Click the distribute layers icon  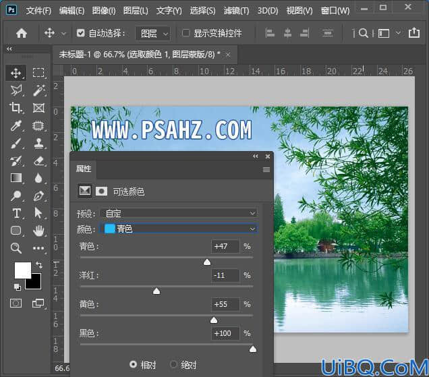[x=327, y=33]
